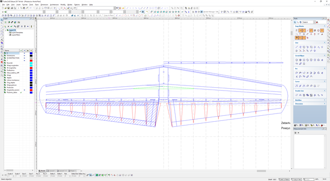Pick the first Arc tool icon
Viewport: 330px width, 181px height.
tap(297, 73)
